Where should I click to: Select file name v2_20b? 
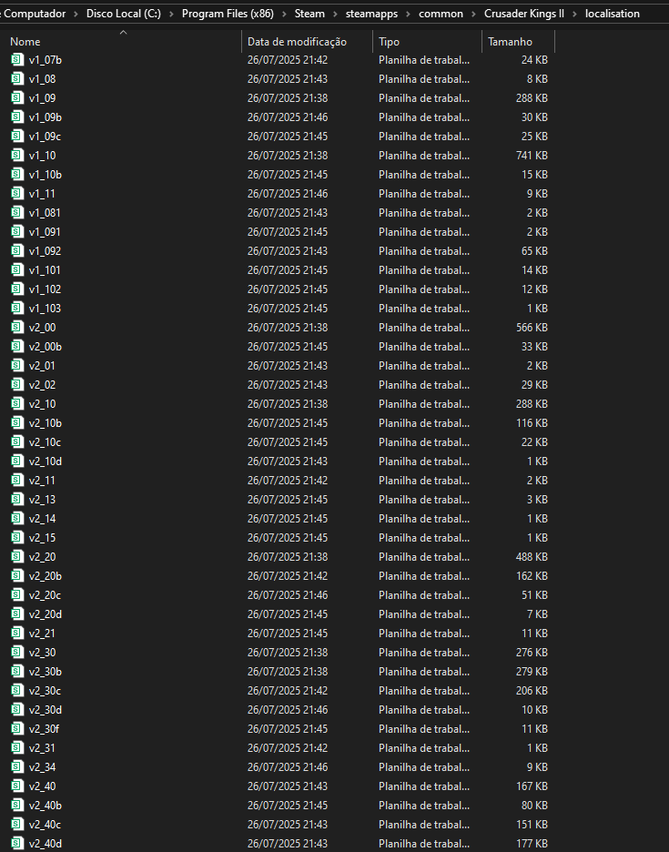click(x=46, y=576)
